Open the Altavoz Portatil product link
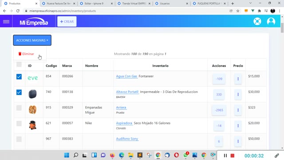This screenshot has width=284, height=160. coord(127,92)
